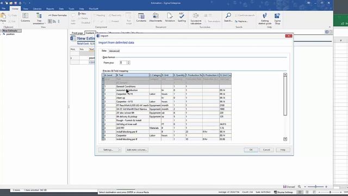The height and width of the screenshot is (196, 348).
Task: Open the Paste dropdown arrow
Action: 3,23
